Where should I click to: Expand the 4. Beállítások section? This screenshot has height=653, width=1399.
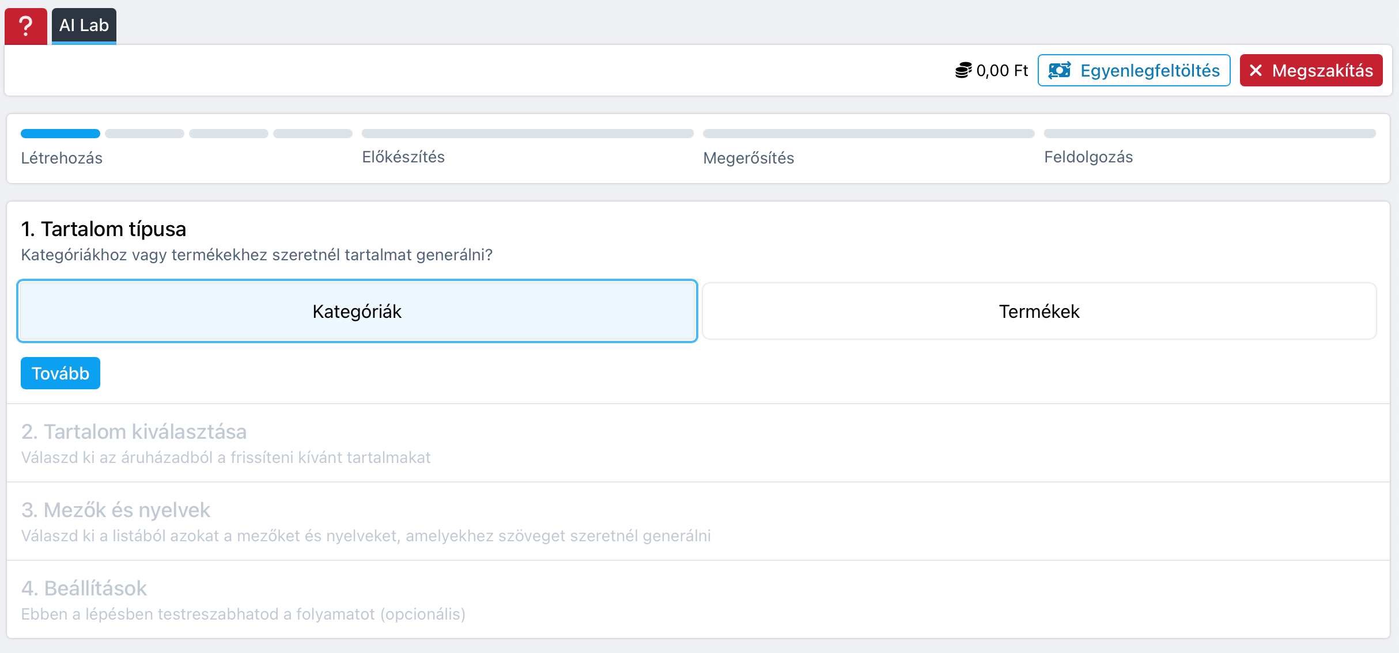tap(84, 589)
